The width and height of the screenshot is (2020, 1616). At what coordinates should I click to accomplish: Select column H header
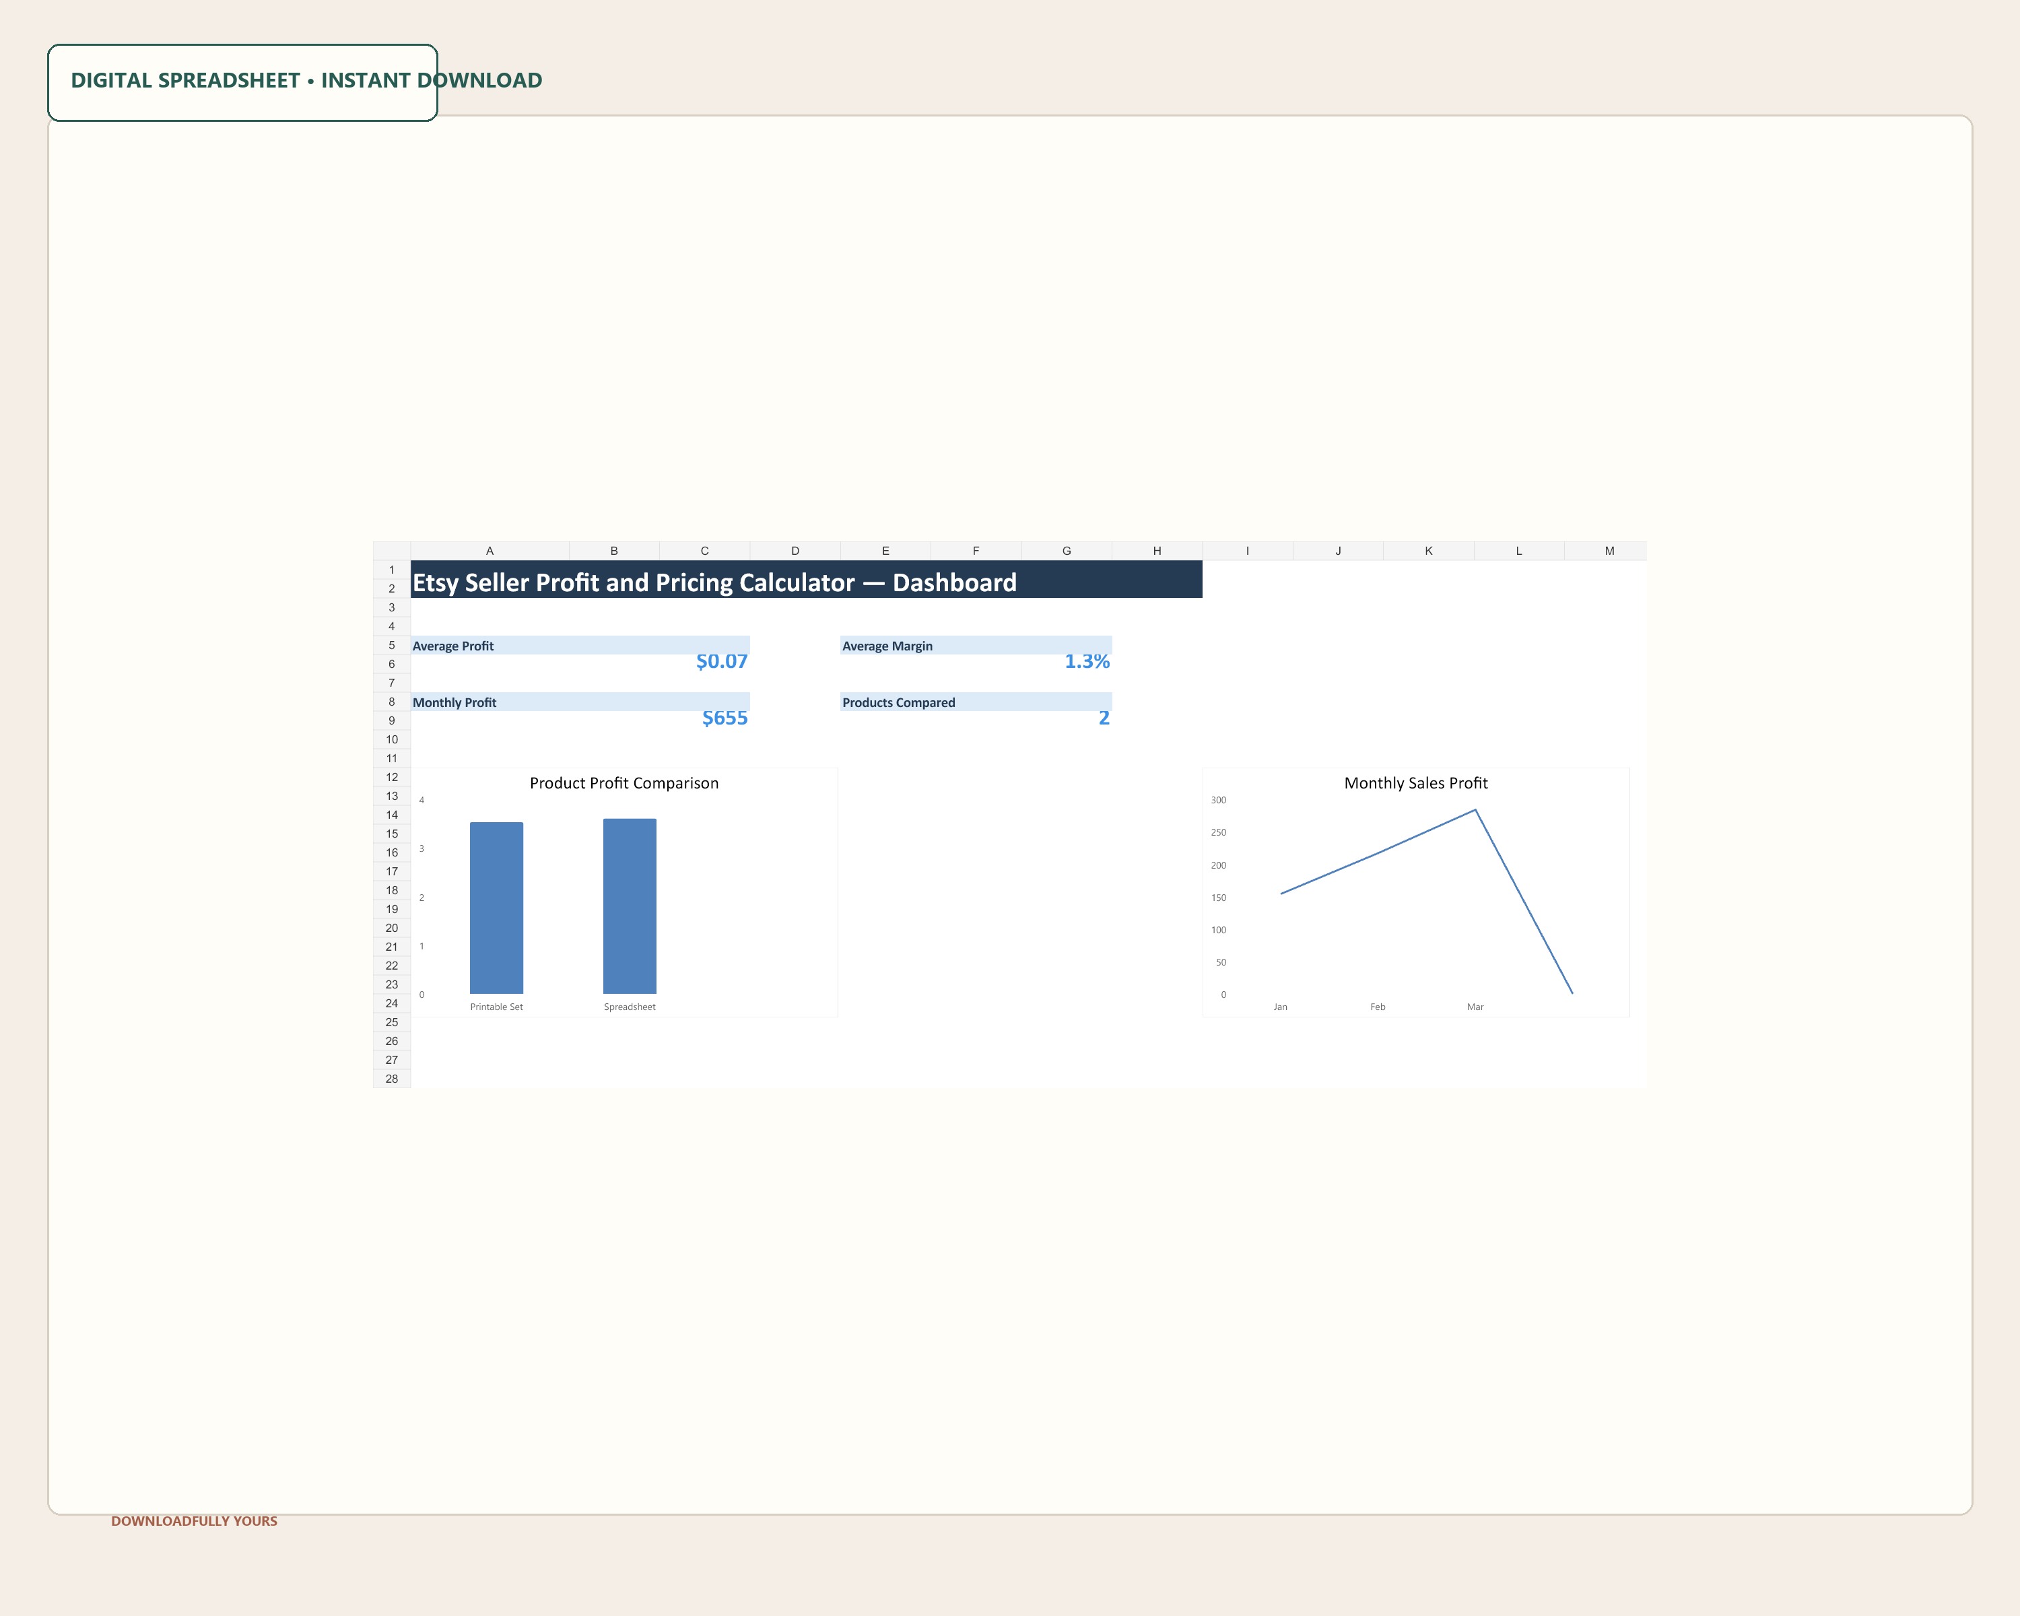(1157, 551)
